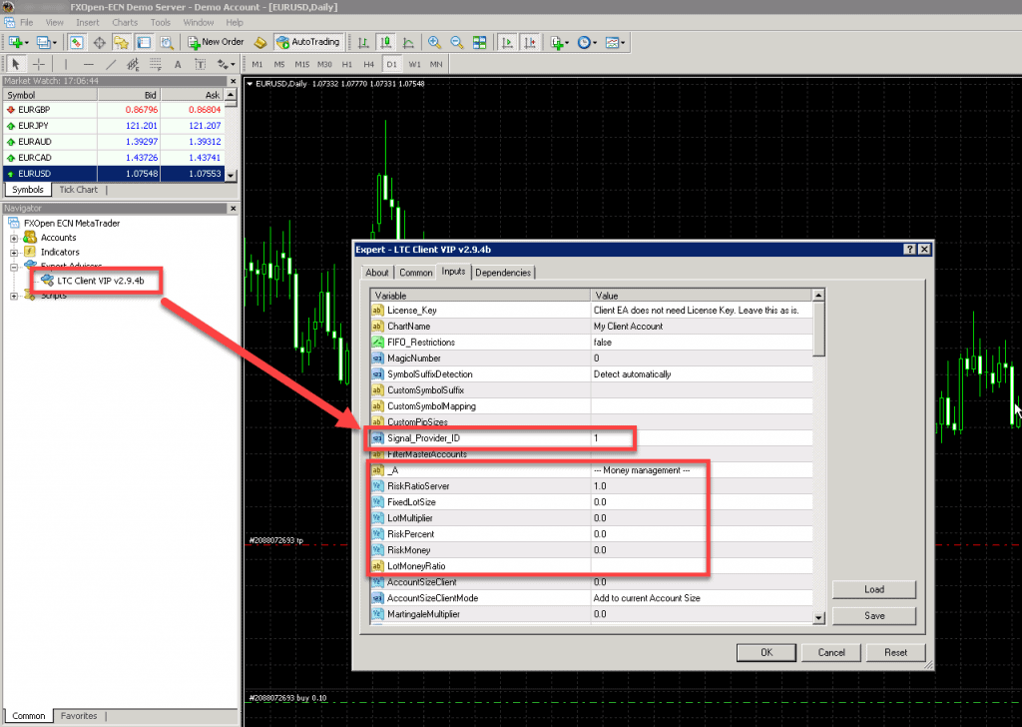1022x727 pixels.
Task: Load expert input settings
Action: [874, 589]
